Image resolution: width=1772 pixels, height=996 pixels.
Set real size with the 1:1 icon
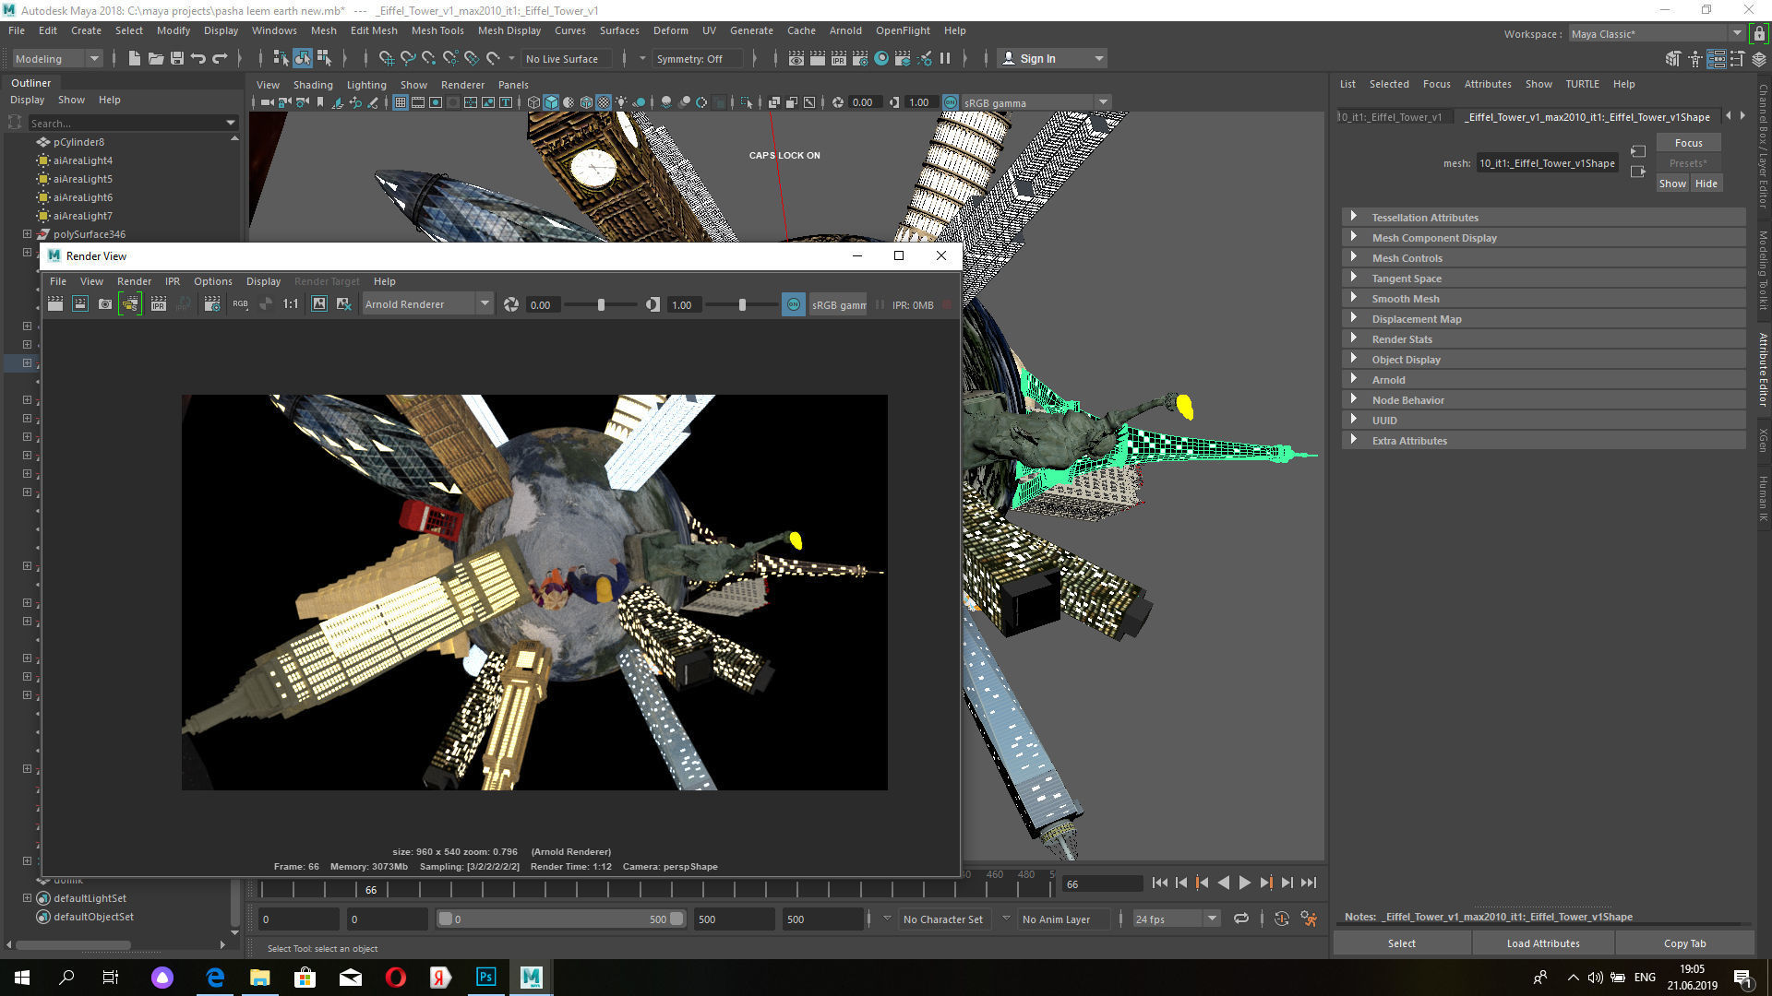(291, 304)
